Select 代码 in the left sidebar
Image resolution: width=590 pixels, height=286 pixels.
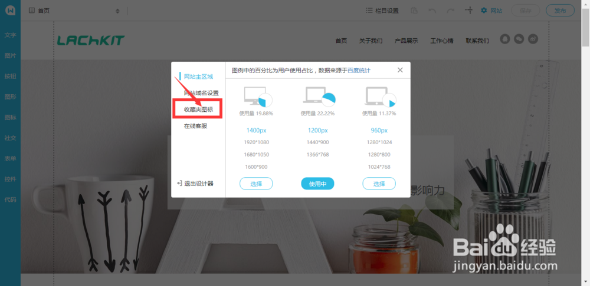coord(10,199)
